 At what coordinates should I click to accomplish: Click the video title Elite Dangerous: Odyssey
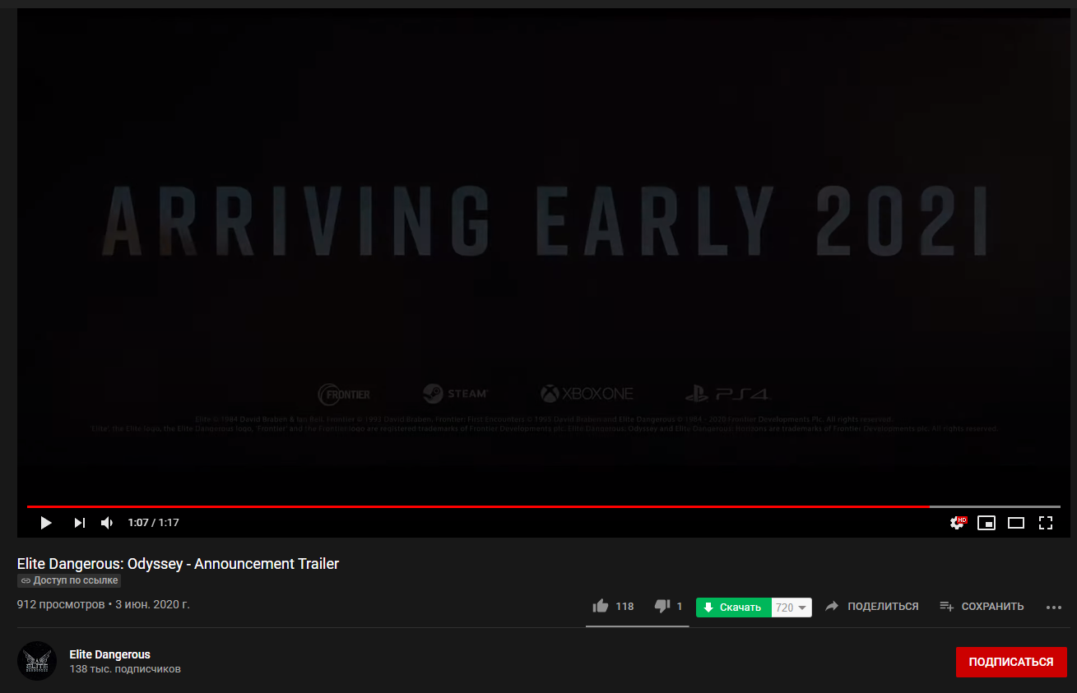(x=178, y=564)
